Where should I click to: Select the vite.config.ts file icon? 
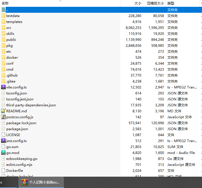(3, 87)
